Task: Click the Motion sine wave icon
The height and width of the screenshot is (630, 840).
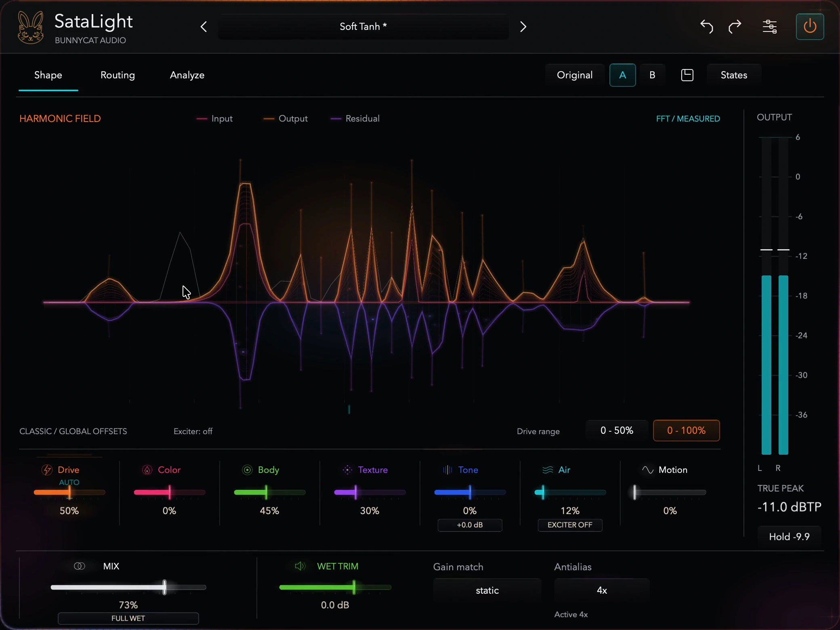Action: [x=648, y=470]
